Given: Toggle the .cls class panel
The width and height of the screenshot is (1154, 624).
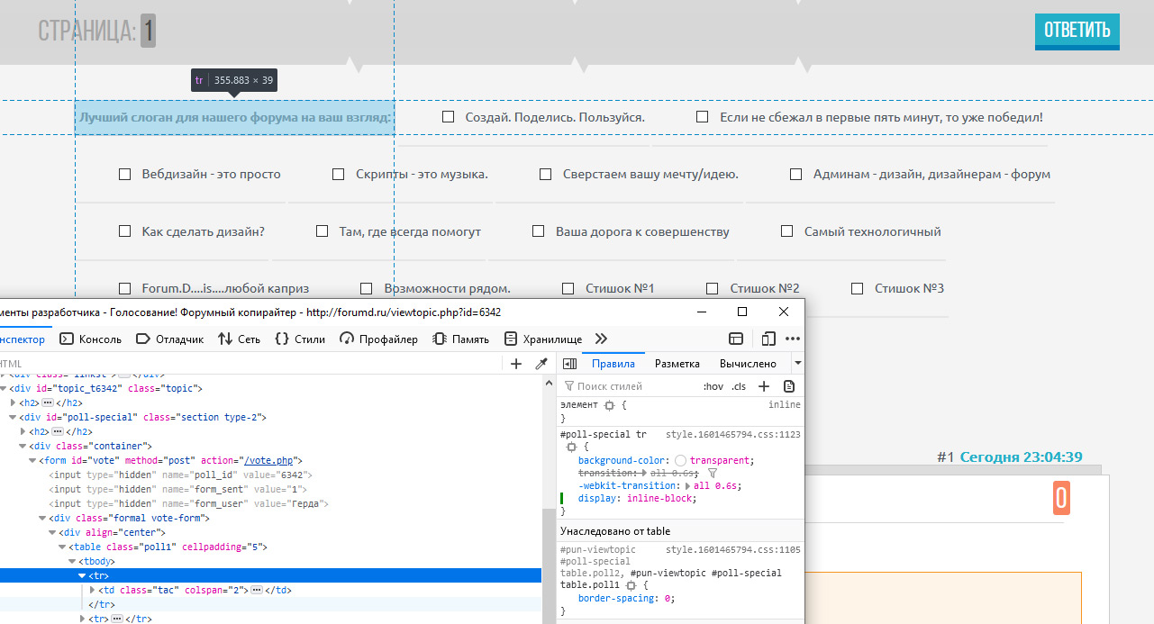Looking at the screenshot, I should 739,386.
